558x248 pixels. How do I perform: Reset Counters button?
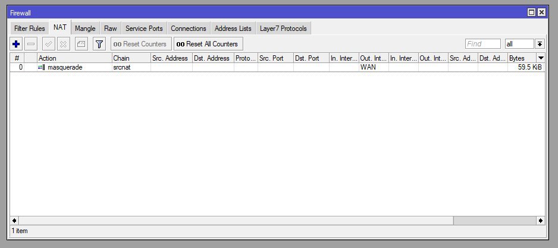[141, 44]
